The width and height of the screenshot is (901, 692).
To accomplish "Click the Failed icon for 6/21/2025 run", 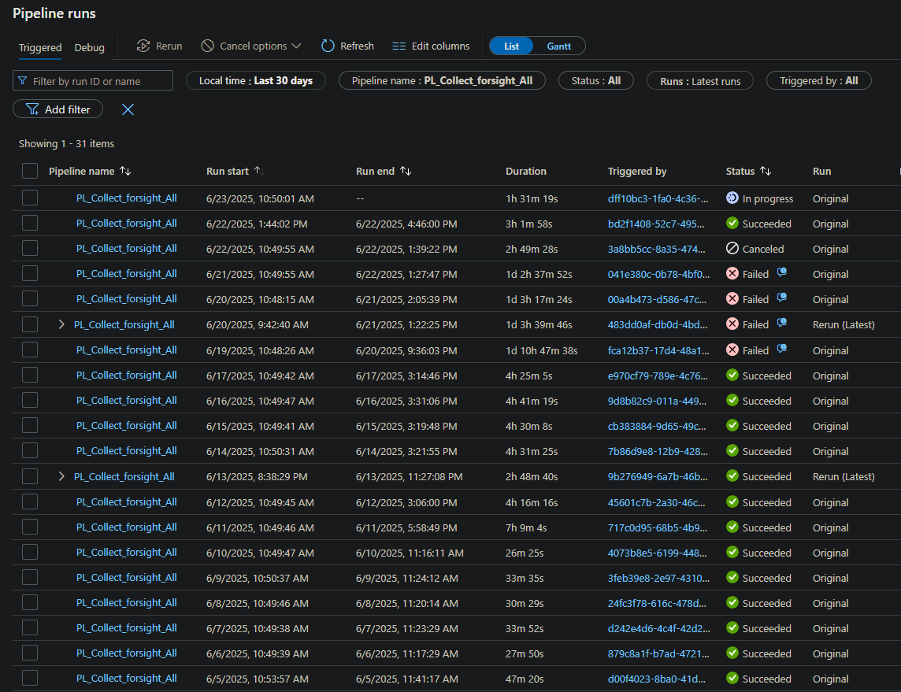I will click(732, 274).
